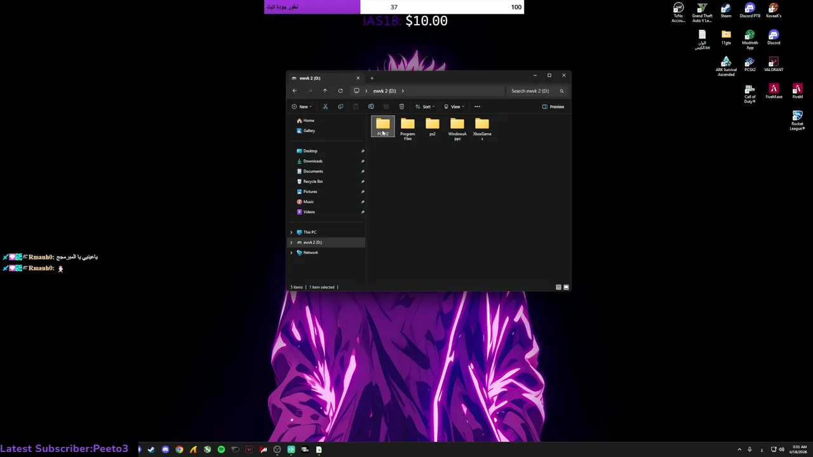Select the WindowsApps folder
The image size is (813, 457).
point(457,129)
